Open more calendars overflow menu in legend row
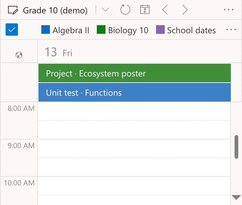242x205 pixels. coord(231,30)
